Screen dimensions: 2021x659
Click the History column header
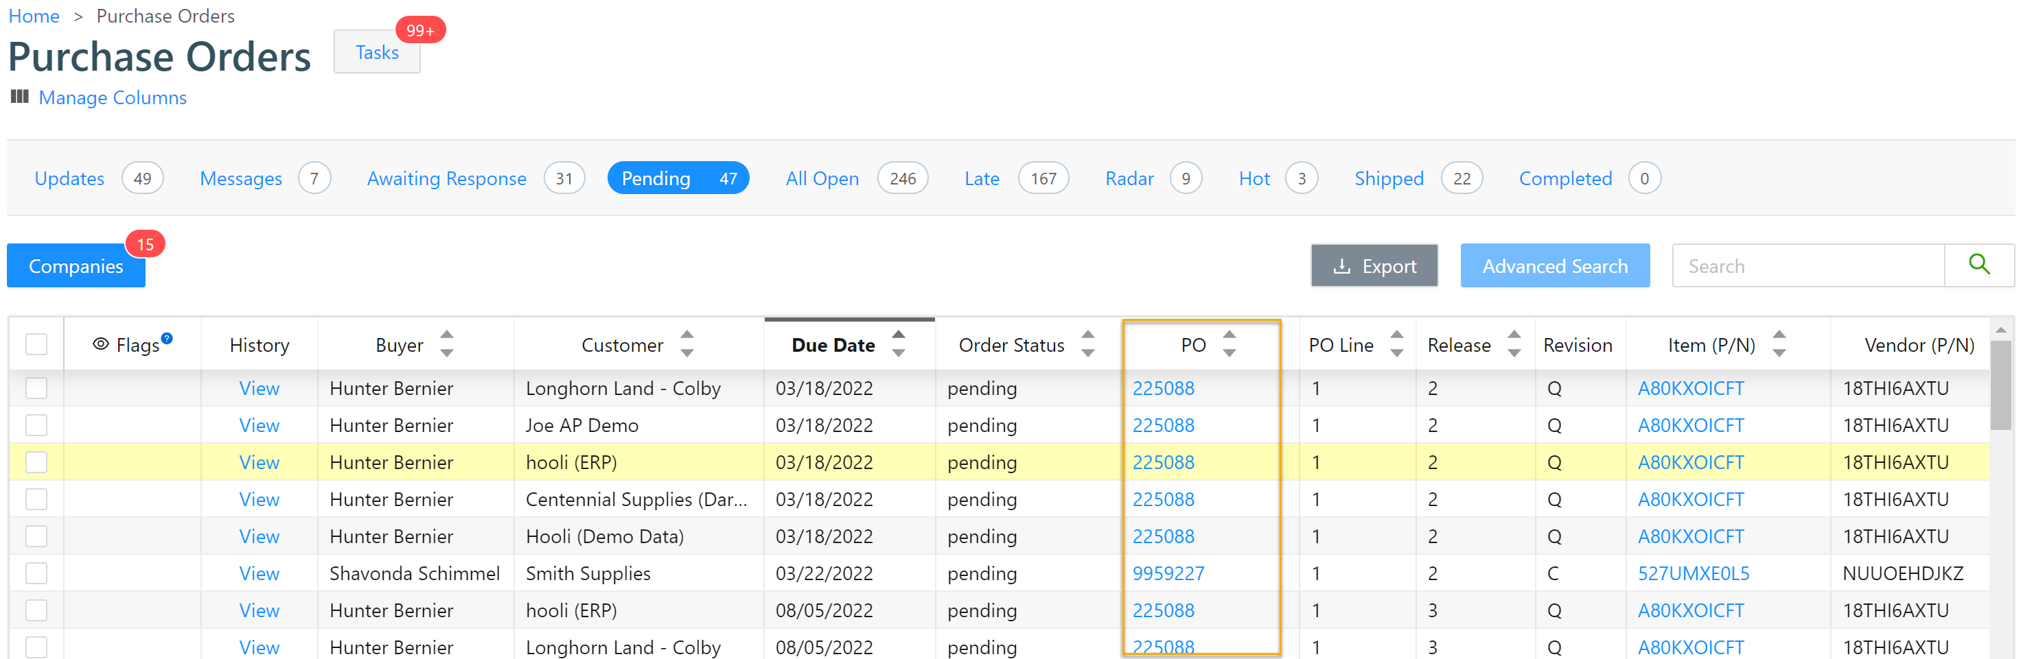(x=259, y=344)
